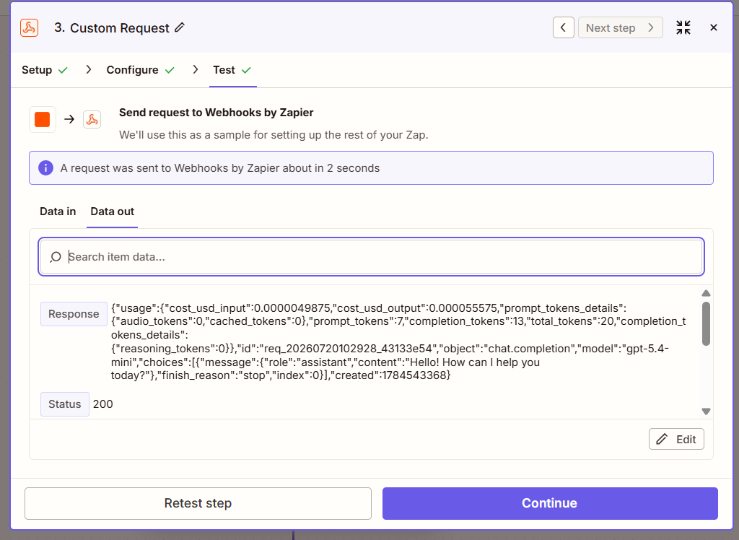This screenshot has width=739, height=540.
Task: Click the status value 200
Action: pos(102,404)
